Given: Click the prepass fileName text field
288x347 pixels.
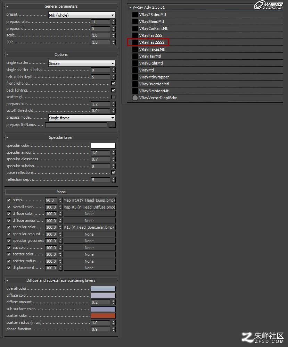Looking at the screenshot, I should click(x=76, y=125).
